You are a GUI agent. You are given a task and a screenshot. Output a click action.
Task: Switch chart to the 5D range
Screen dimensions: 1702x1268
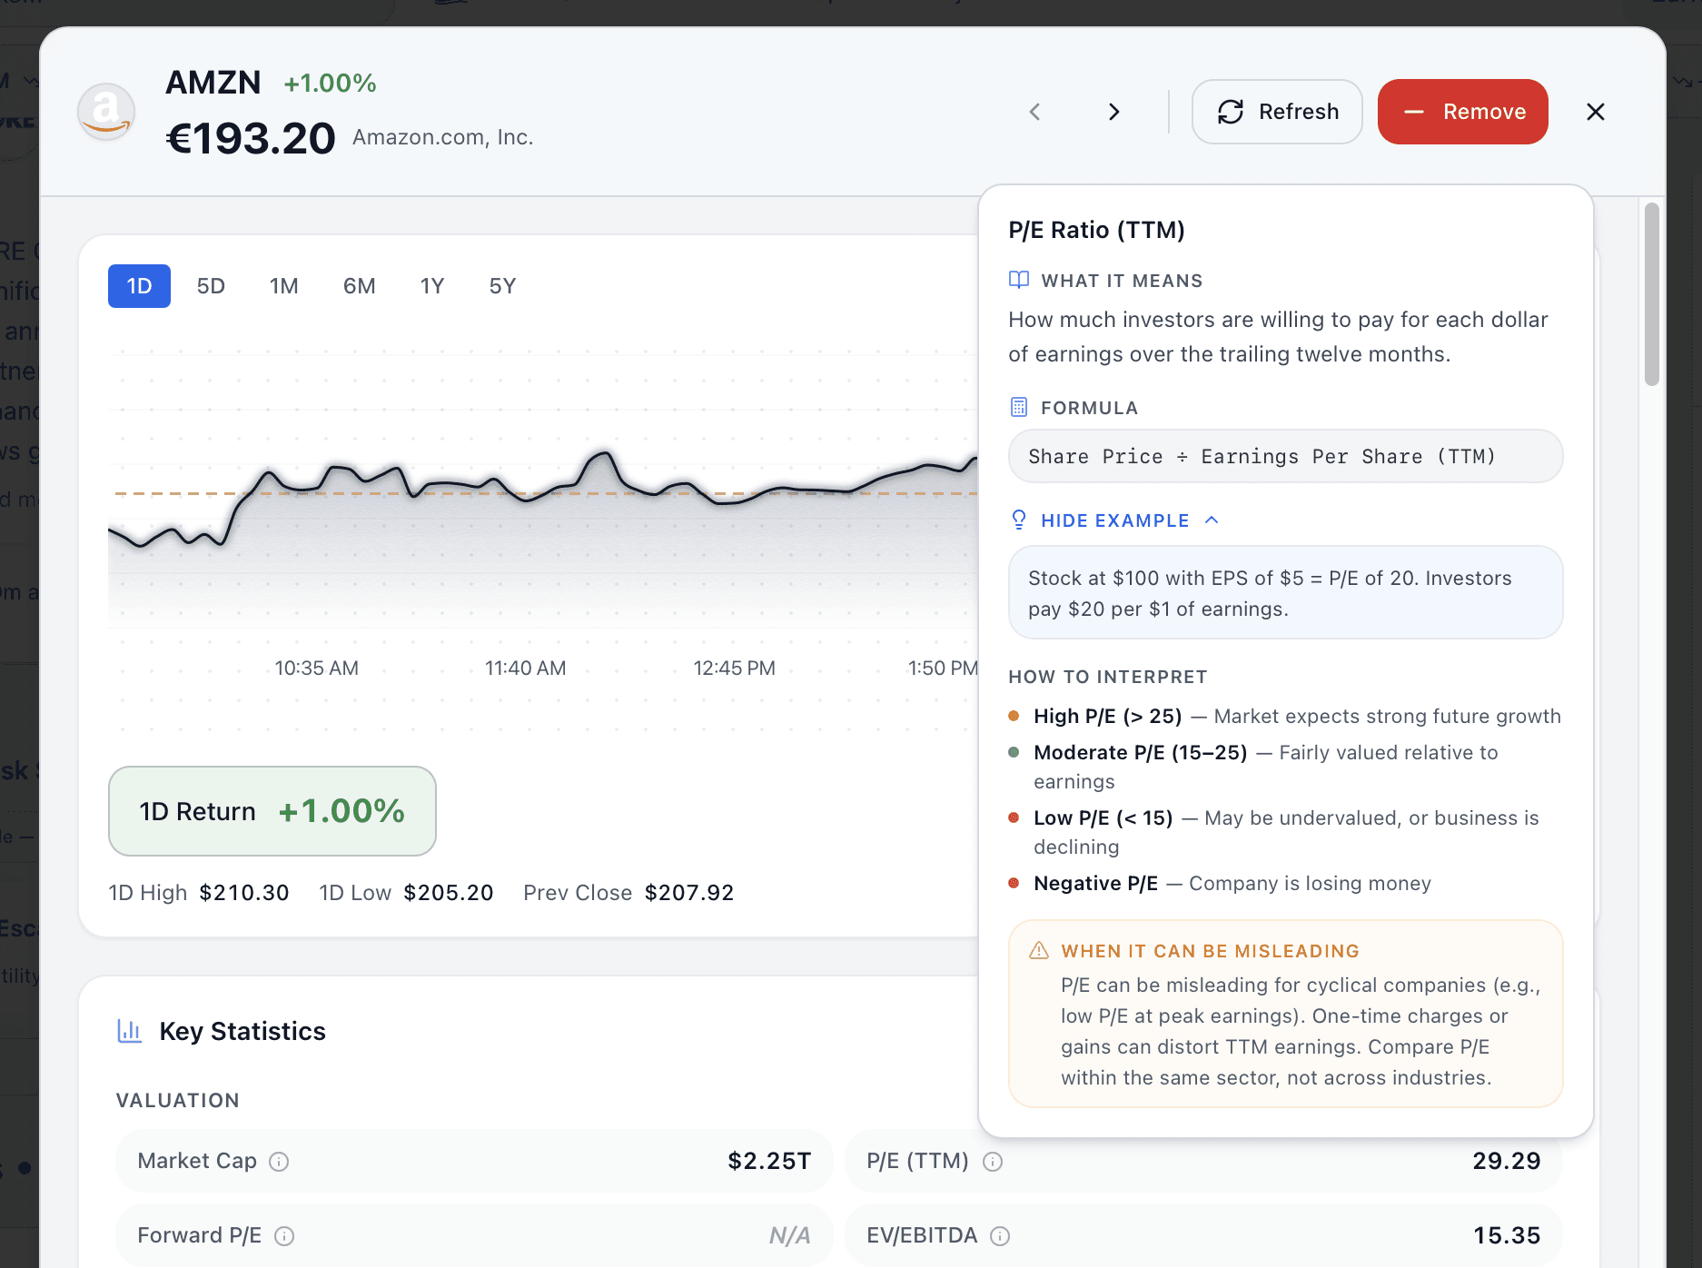[x=211, y=286]
